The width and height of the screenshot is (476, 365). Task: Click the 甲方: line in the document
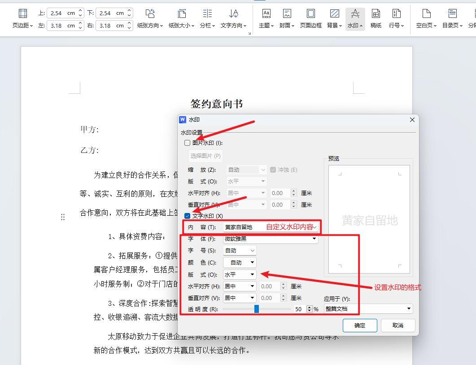coord(90,130)
